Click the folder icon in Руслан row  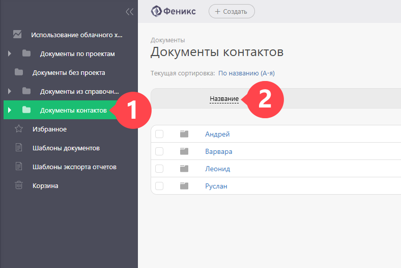click(x=184, y=186)
